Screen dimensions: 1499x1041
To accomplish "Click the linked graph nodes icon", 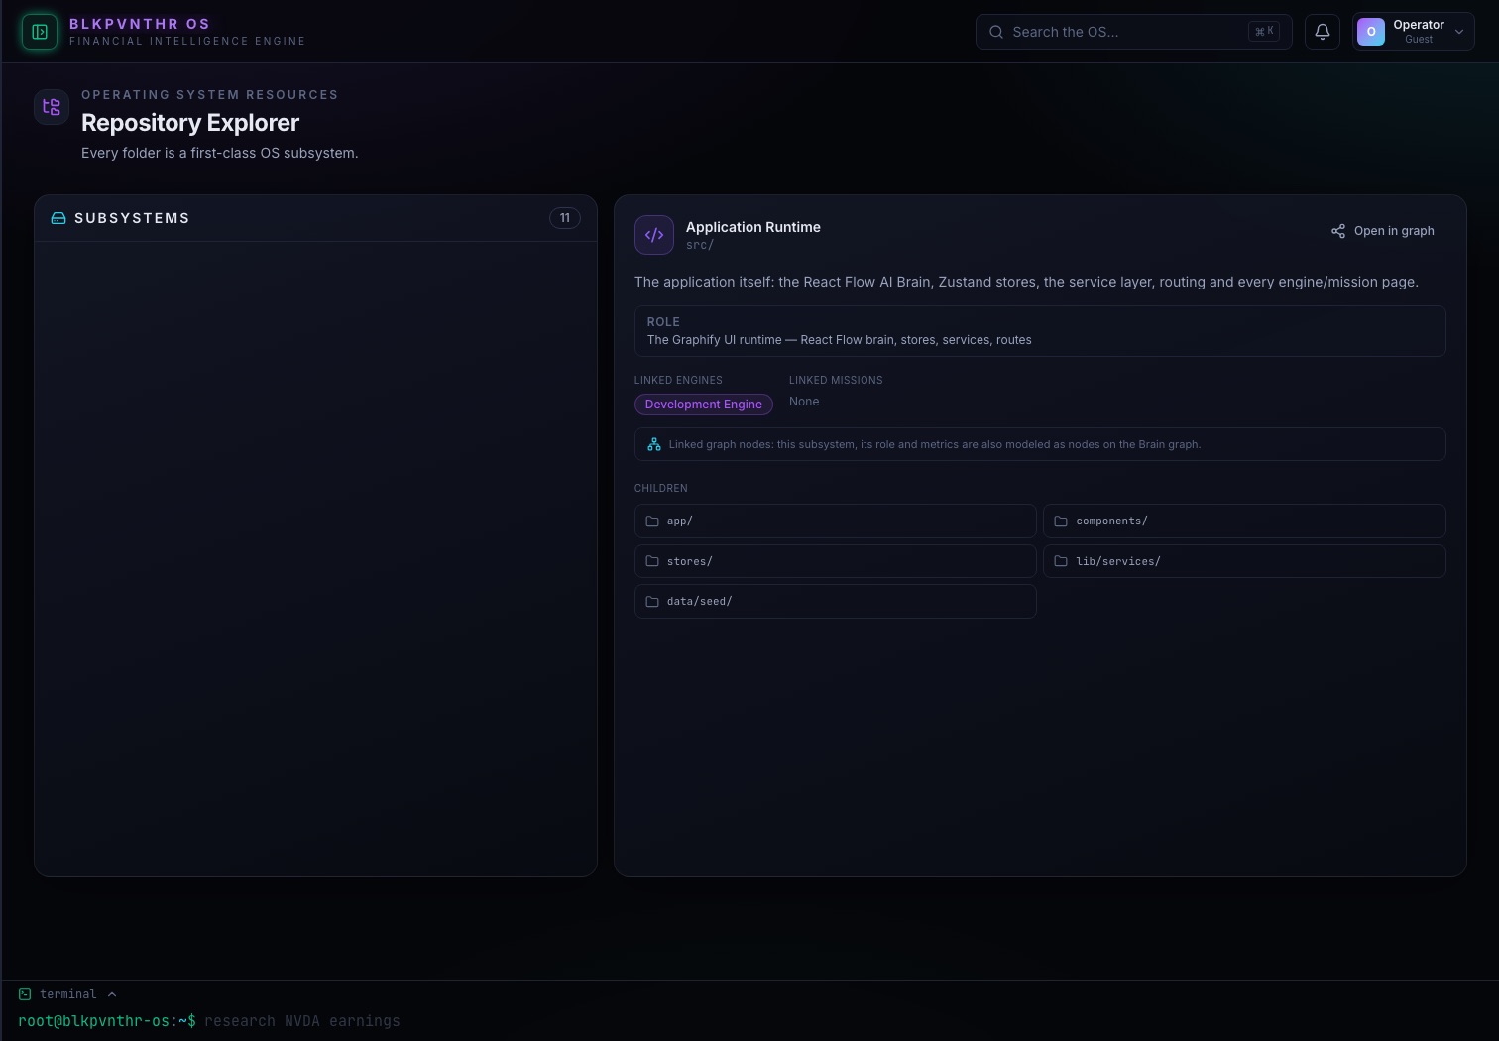I will tap(654, 444).
